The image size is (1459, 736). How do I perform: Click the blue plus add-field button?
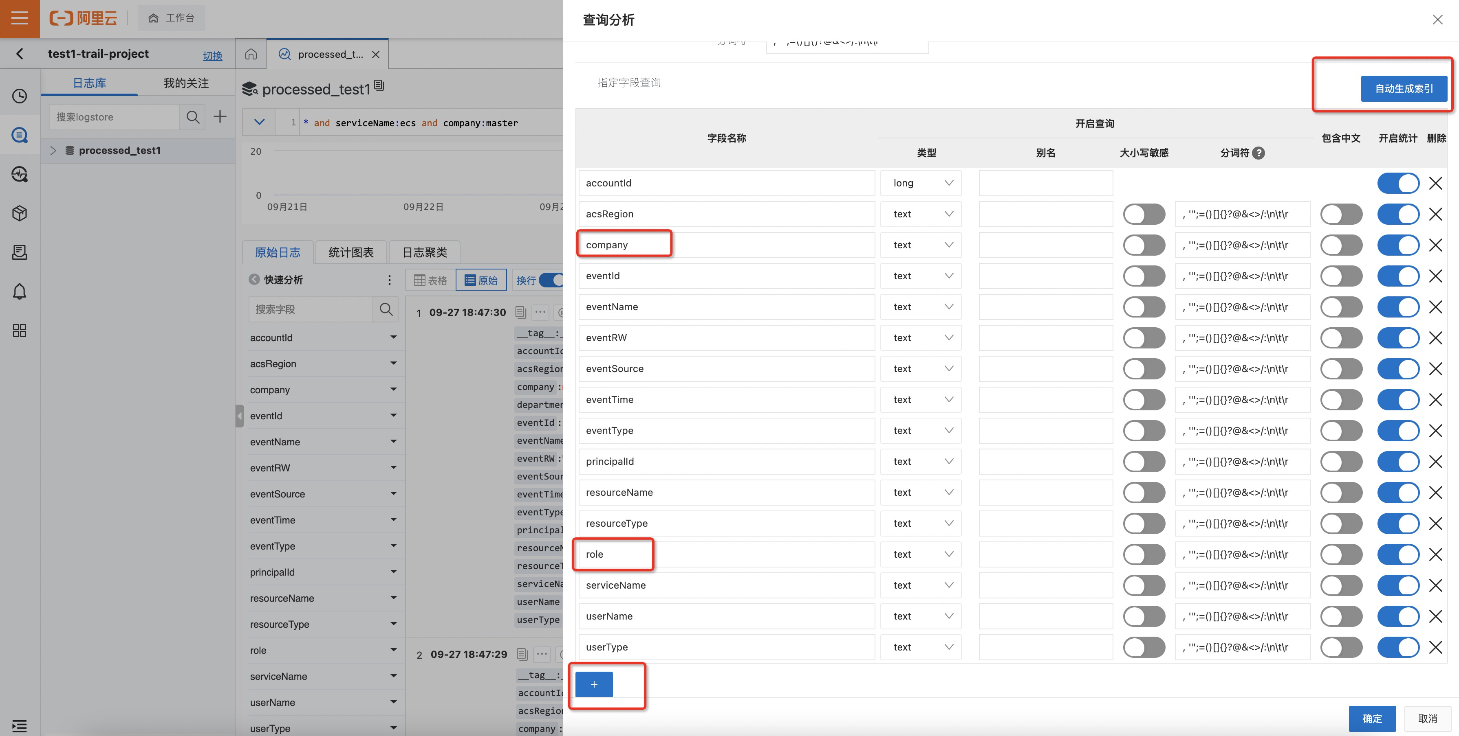pos(593,685)
